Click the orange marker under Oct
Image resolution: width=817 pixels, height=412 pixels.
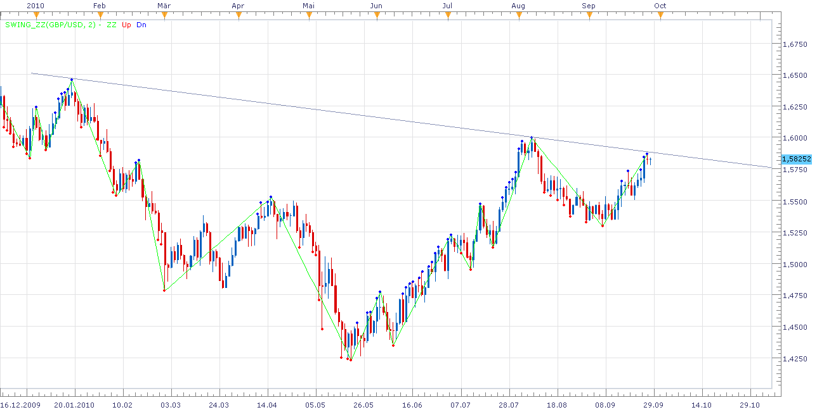(660, 15)
